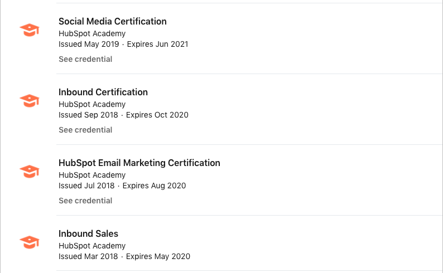See credential for Inbound Certification
Screen dimensions: 443x273
click(x=85, y=130)
